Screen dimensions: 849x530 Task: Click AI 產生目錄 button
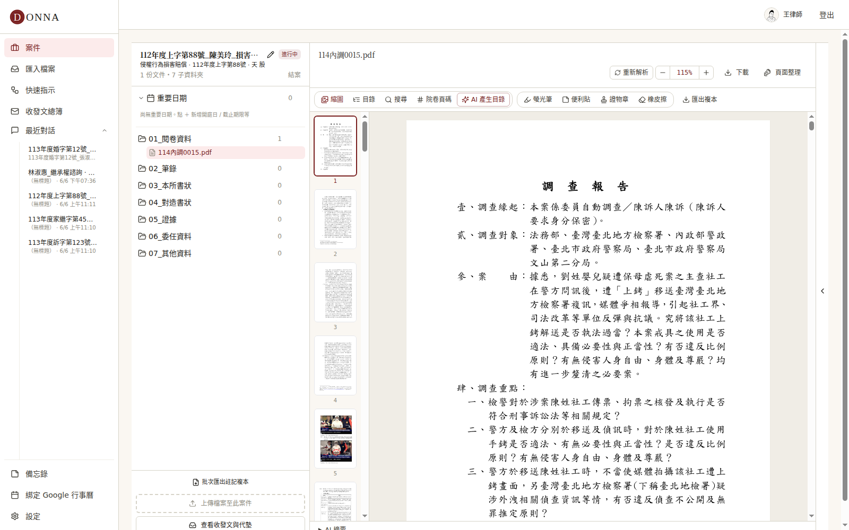483,100
